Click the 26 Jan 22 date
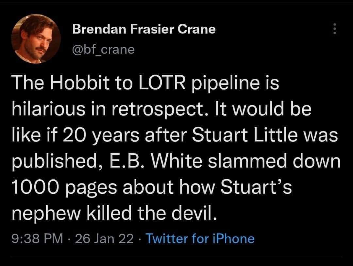Image resolution: width=353 pixels, height=266 pixels. [104, 239]
